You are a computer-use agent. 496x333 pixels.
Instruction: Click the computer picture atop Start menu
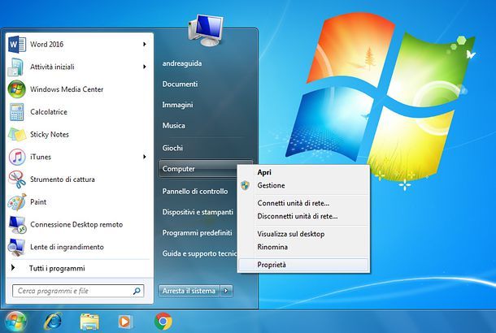coord(206,30)
